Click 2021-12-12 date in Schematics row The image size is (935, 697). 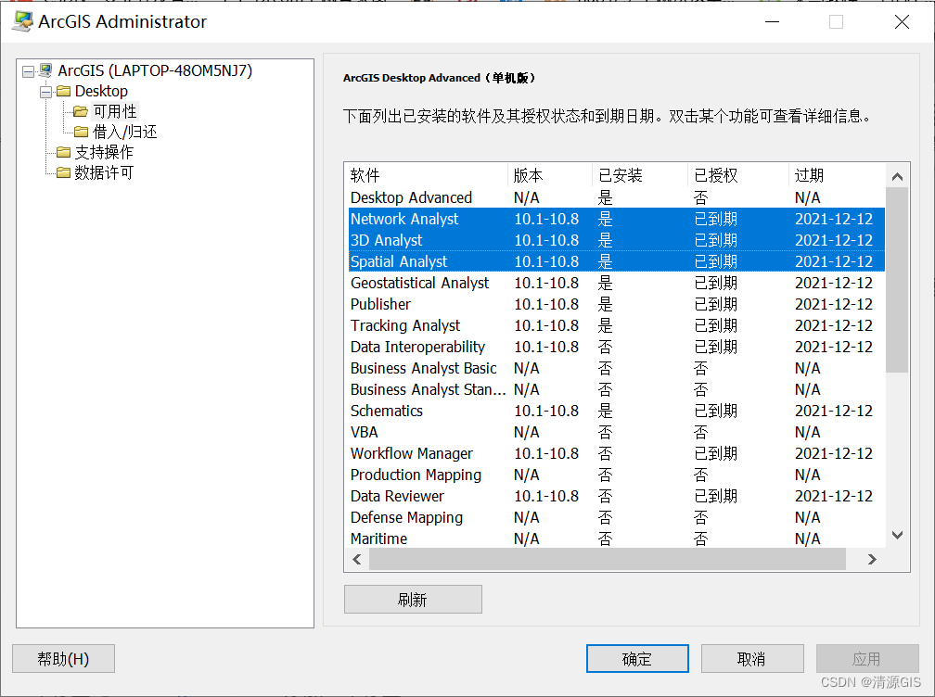(834, 411)
